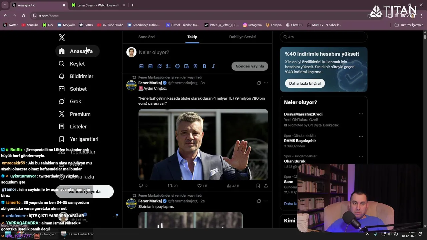427x240 pixels.
Task: Click the Ara search field
Action: tap(324, 37)
